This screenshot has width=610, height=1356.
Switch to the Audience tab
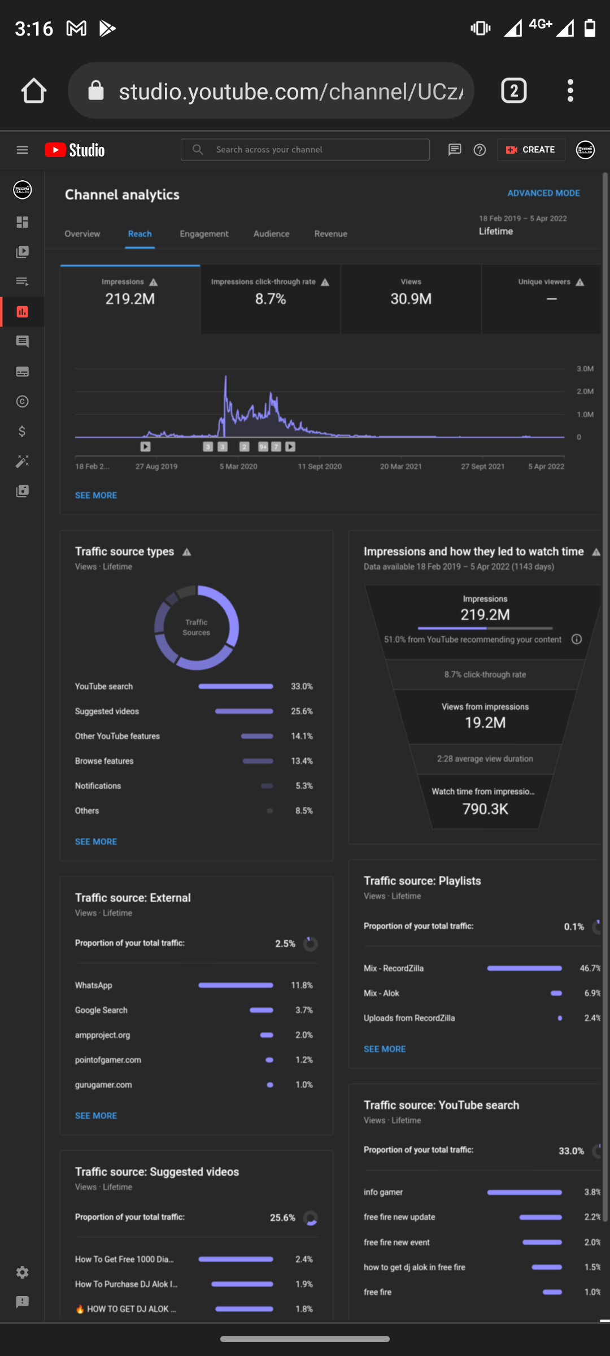271,234
